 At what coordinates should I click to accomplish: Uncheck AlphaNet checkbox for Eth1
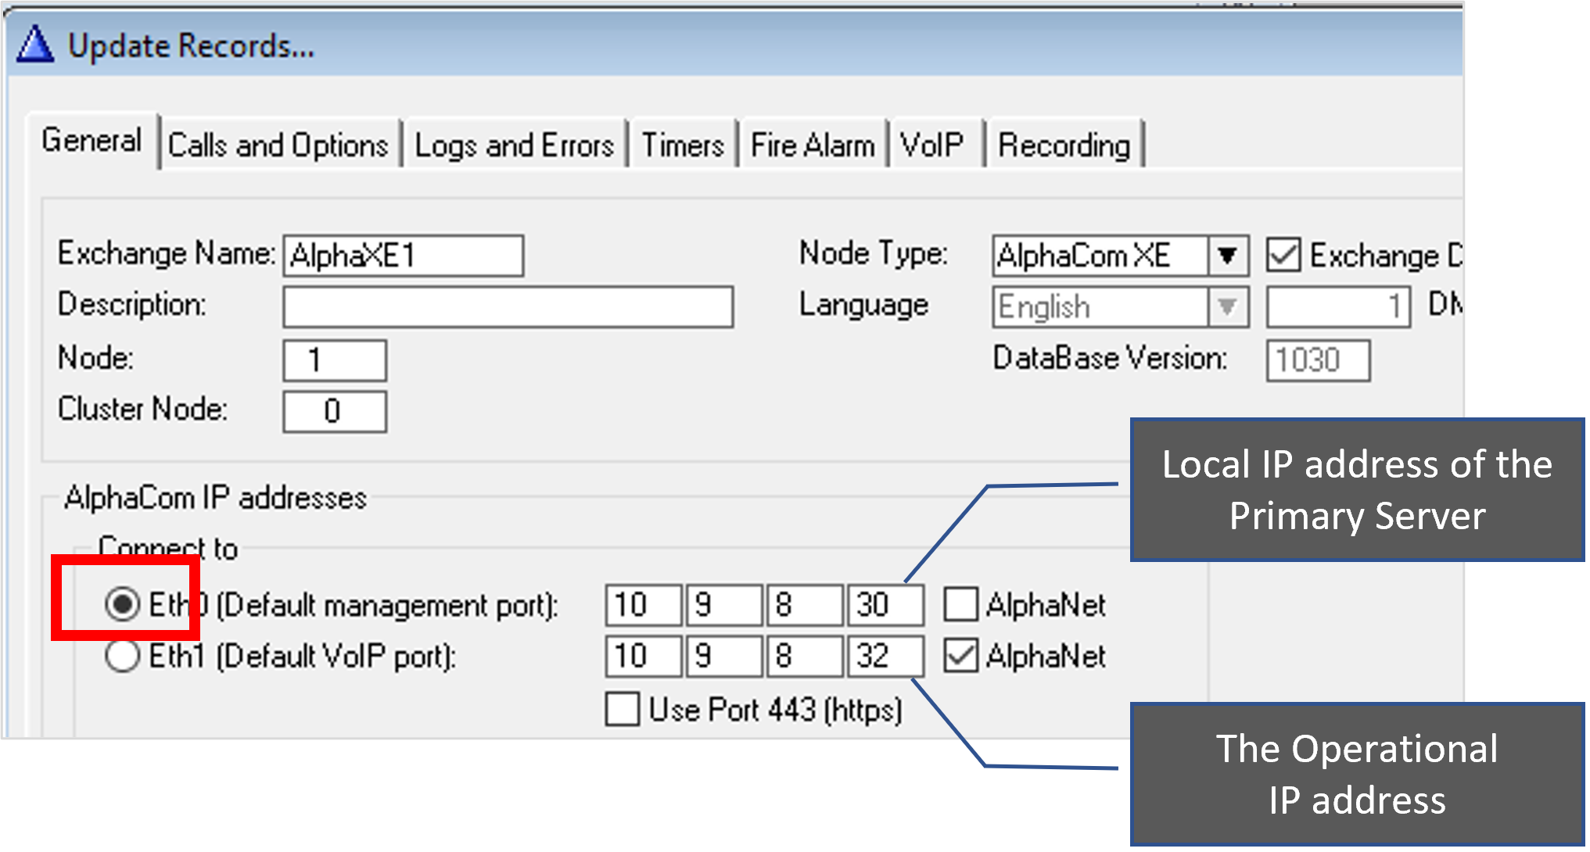tap(960, 656)
